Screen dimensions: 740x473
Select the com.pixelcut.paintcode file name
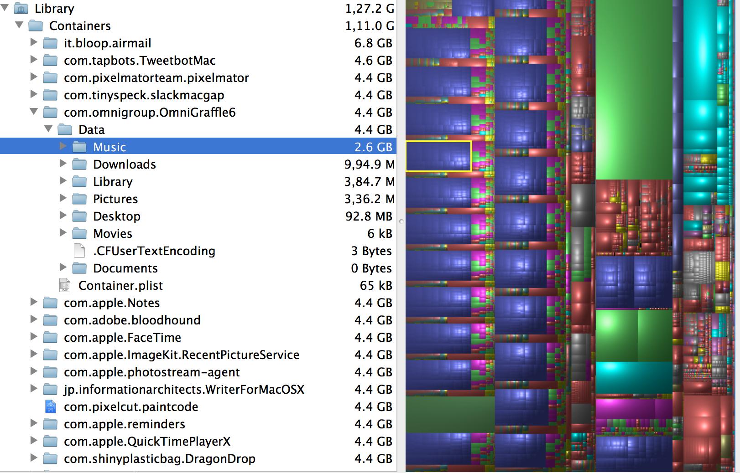point(131,407)
